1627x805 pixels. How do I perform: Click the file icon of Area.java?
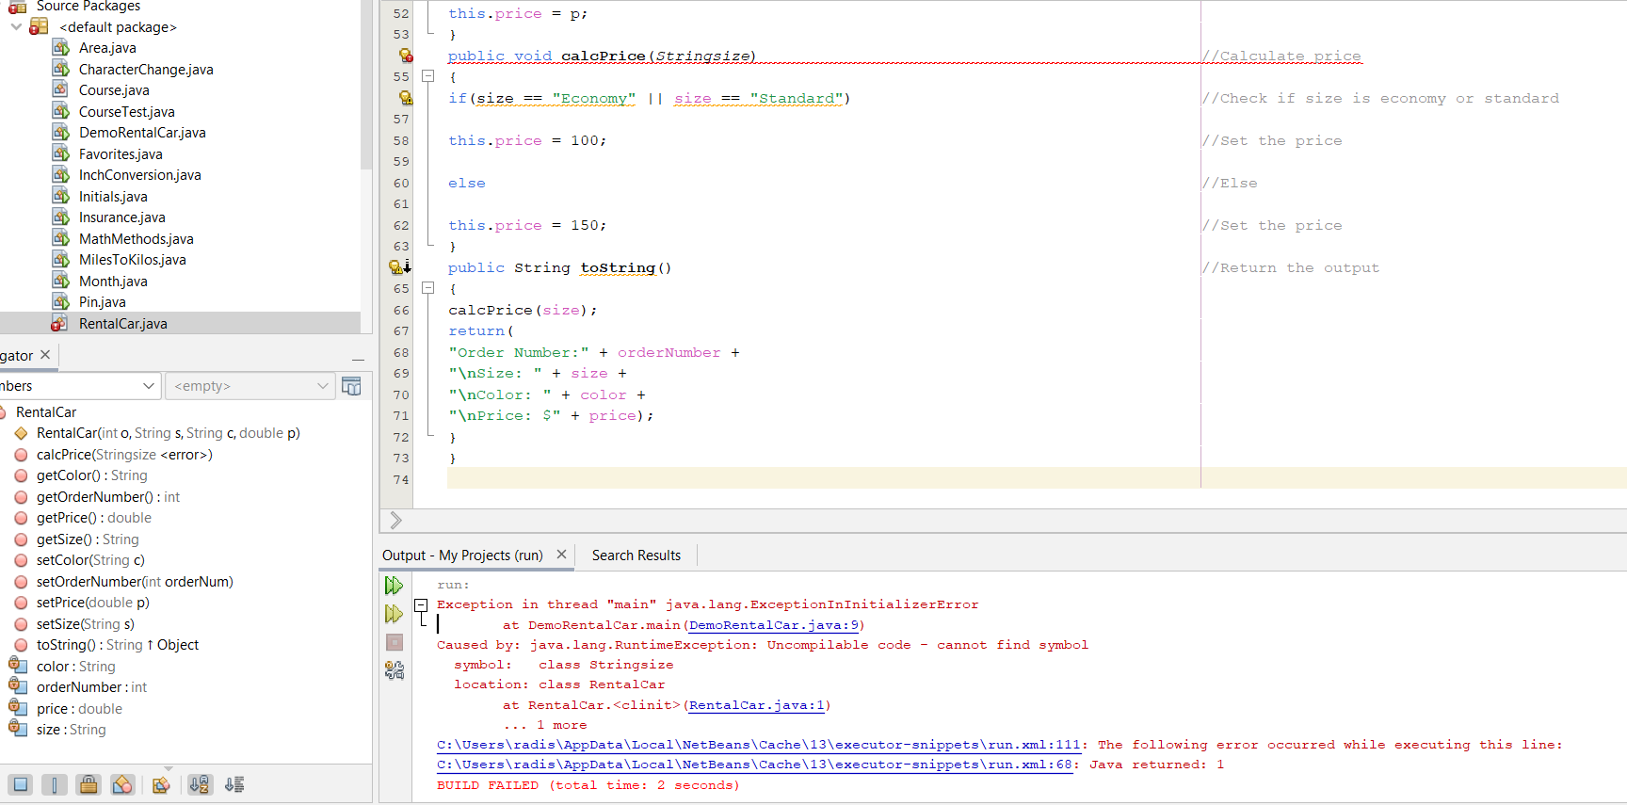point(61,47)
